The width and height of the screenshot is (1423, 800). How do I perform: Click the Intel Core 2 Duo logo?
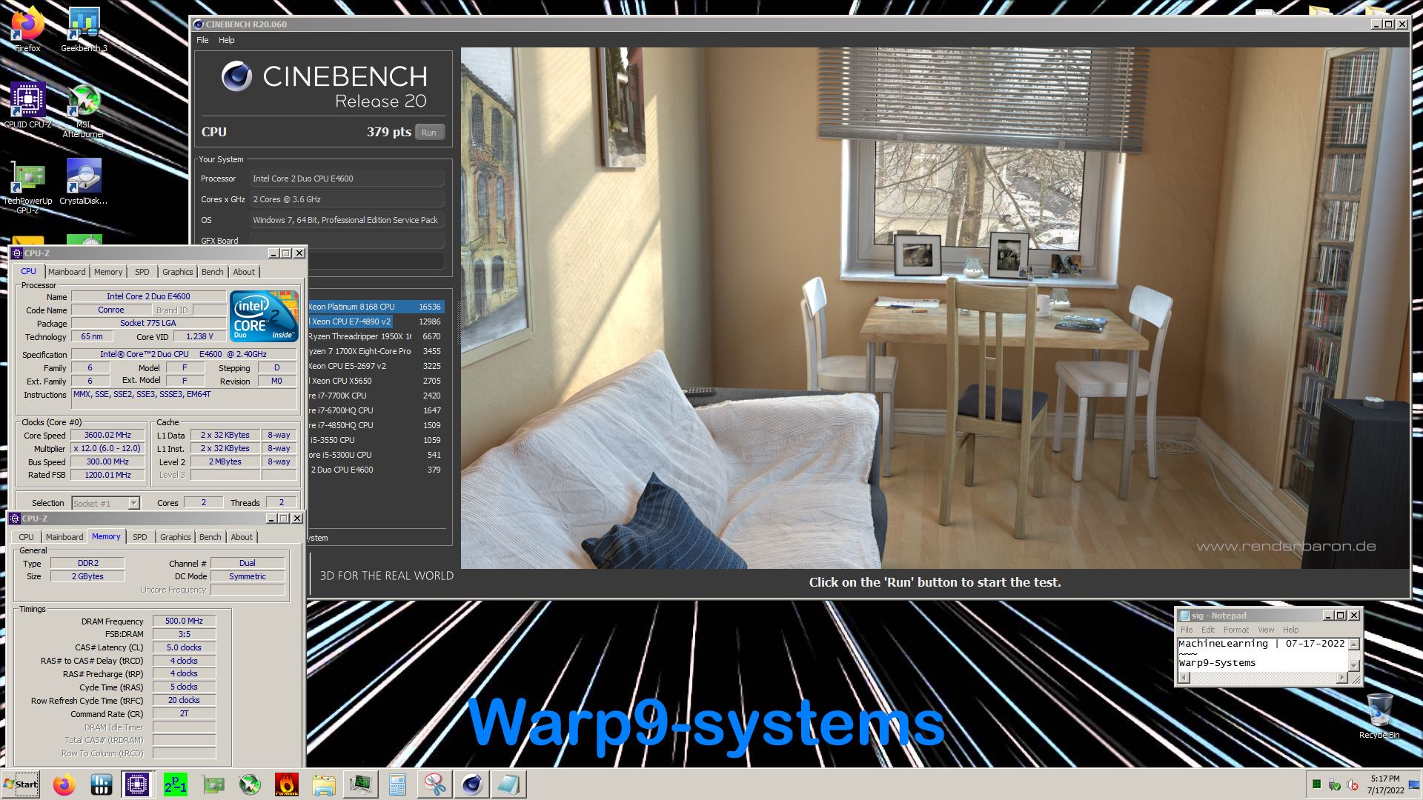click(264, 316)
